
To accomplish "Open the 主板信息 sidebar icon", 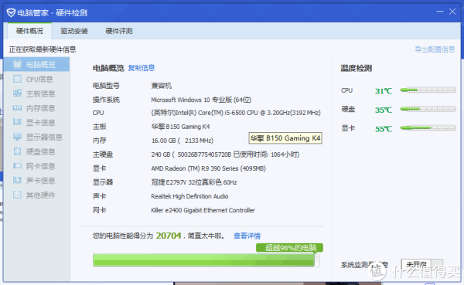I will point(18,93).
